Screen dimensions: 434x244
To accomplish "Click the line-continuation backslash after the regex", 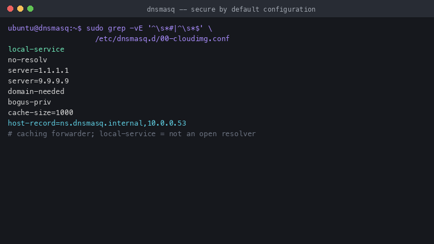I will [x=210, y=28].
